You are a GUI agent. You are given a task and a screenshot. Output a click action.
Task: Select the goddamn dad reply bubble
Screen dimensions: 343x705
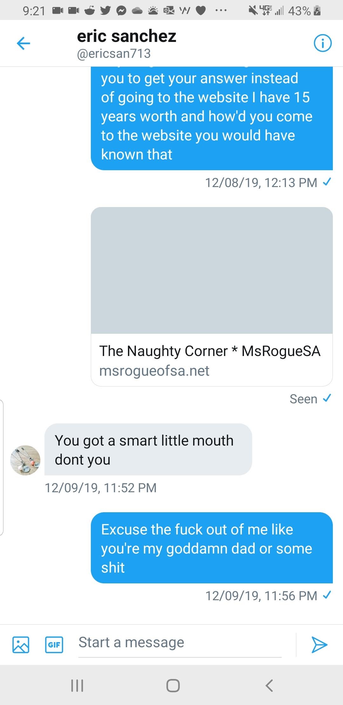[x=212, y=548]
